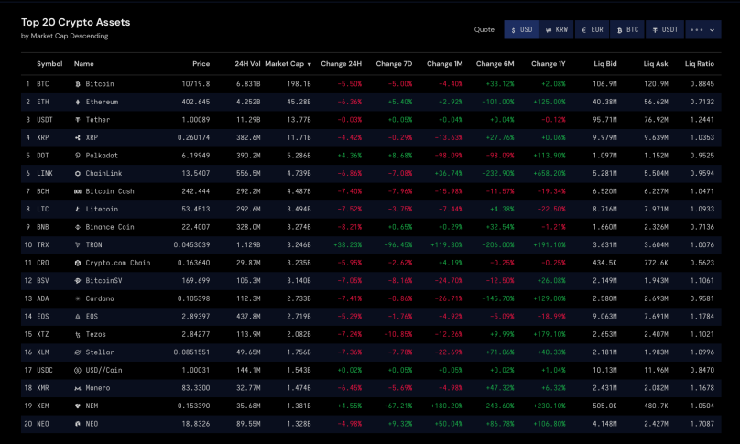
Task: Click Tezos 1Y change +179.10%
Action: coord(550,334)
